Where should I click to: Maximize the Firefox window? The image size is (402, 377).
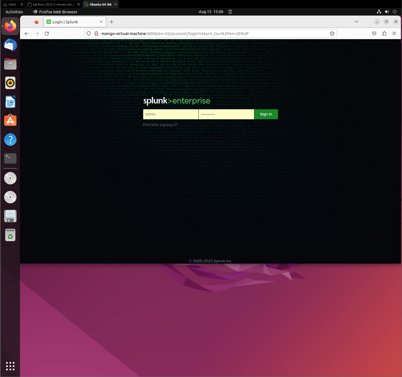coord(386,22)
